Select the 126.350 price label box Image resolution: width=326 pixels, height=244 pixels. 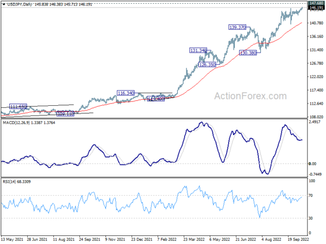click(207, 65)
